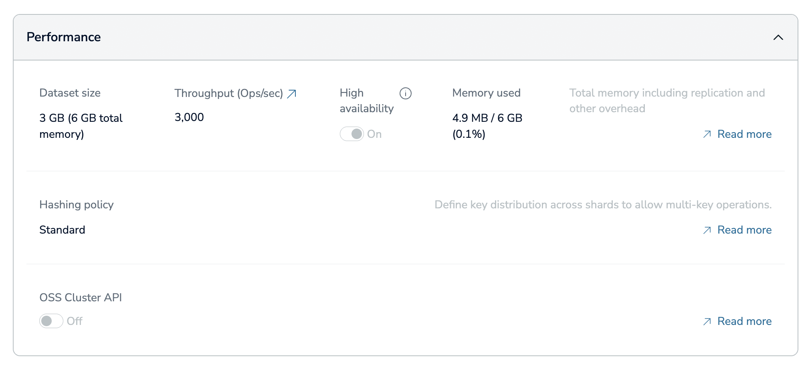This screenshot has height=367, width=812.
Task: Click the total memory replication description
Action: (x=667, y=101)
